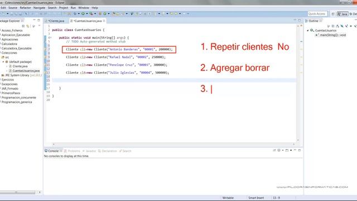Image resolution: width=357 pixels, height=201 pixels.
Task: Click Collapse All in Package Explorer toolbar
Action: click(23, 26)
